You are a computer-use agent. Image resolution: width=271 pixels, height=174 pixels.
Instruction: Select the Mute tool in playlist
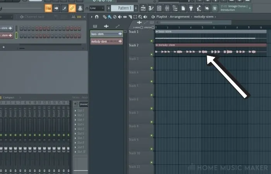click(120, 17)
